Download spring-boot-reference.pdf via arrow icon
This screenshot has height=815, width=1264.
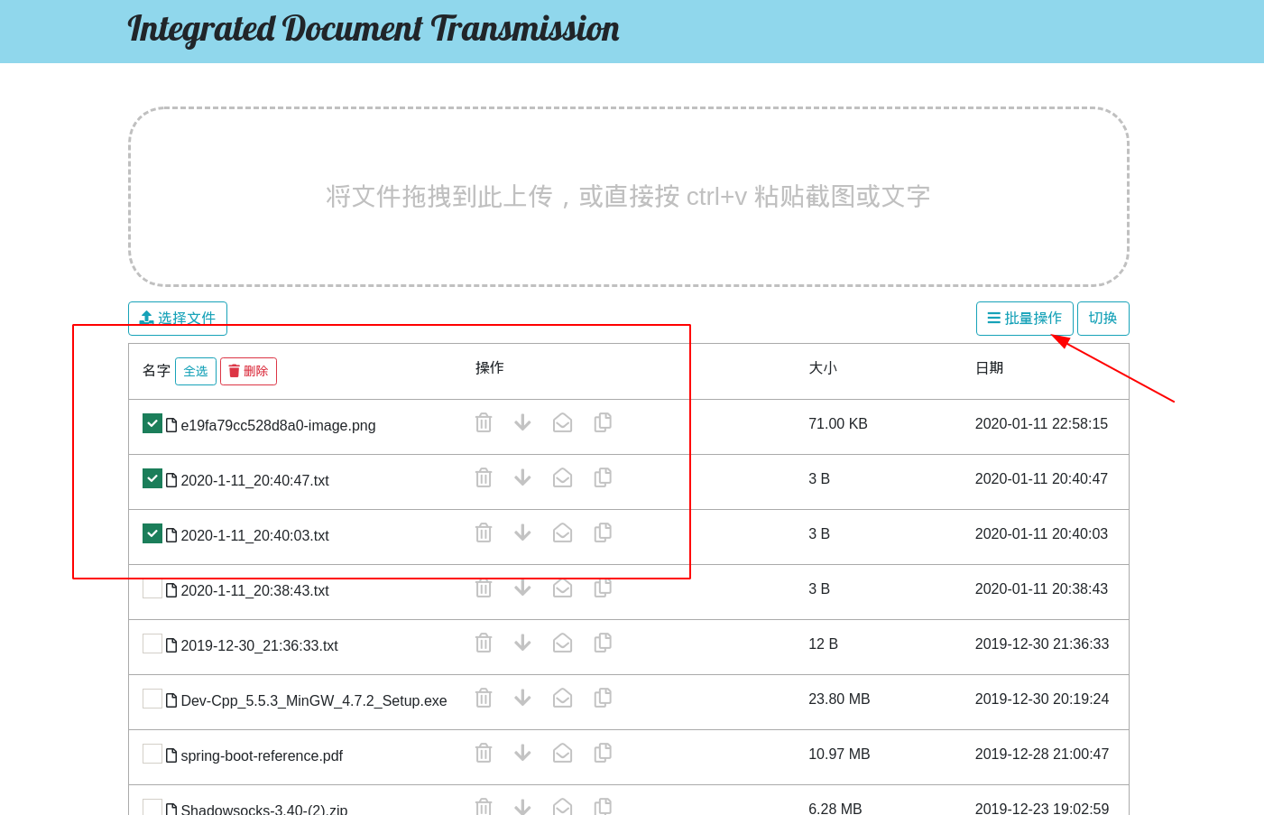tap(522, 753)
